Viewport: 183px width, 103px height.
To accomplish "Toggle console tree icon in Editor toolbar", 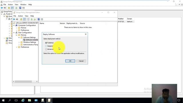I will pos(24,19).
